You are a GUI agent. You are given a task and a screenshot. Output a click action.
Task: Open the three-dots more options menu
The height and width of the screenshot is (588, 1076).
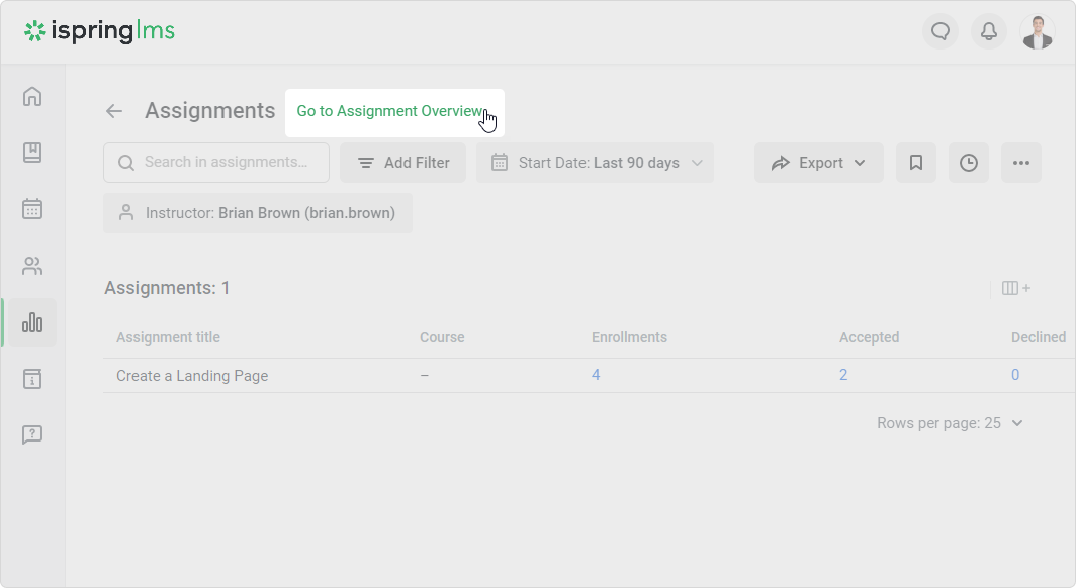tap(1021, 163)
